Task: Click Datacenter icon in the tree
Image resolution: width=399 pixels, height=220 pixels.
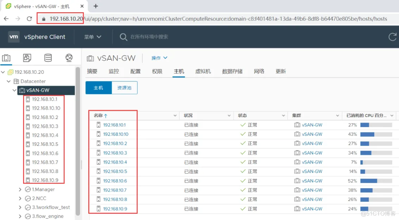Action: [x=16, y=81]
